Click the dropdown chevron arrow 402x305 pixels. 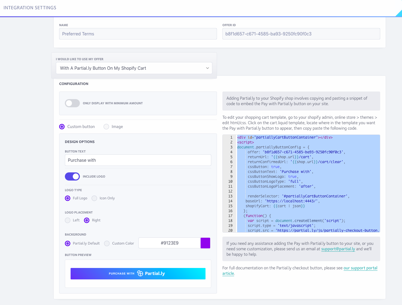[207, 68]
